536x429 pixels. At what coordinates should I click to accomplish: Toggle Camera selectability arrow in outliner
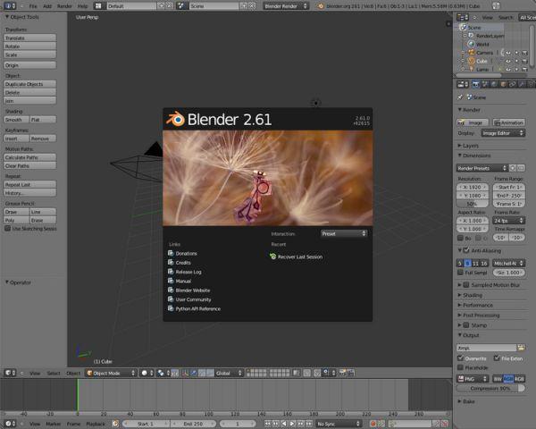click(516, 53)
